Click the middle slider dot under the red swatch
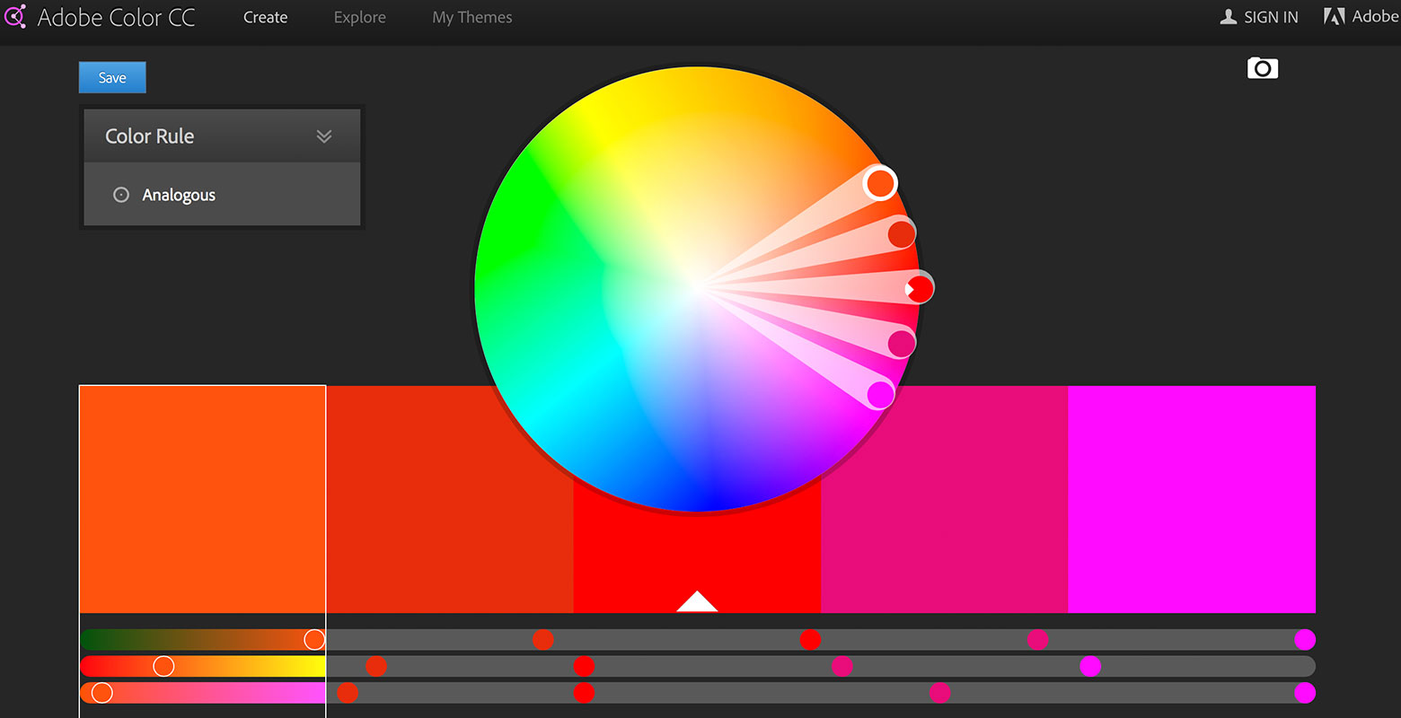 pos(584,666)
